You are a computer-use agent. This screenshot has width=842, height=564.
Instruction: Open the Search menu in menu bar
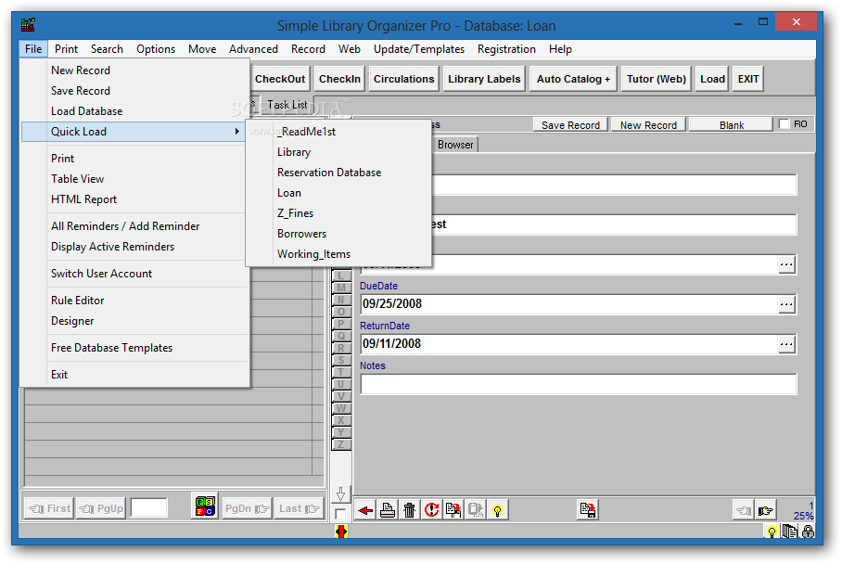107,49
